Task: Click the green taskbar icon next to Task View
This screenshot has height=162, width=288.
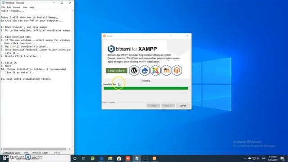Action: (x=93, y=158)
